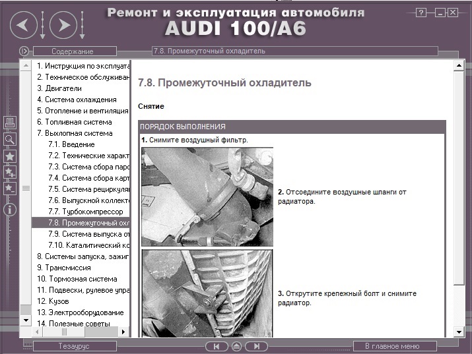Image resolution: width=472 pixels, height=354 pixels.
Task: Click the radiator bolt photo thumbnail
Action: 207,293
